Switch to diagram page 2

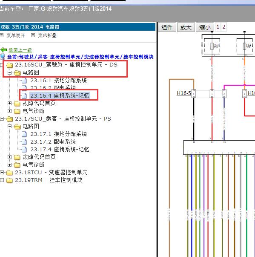224,27
